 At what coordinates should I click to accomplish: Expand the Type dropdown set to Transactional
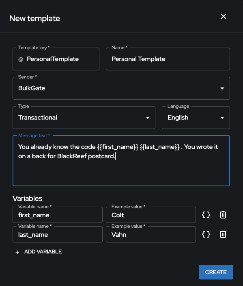pos(84,118)
